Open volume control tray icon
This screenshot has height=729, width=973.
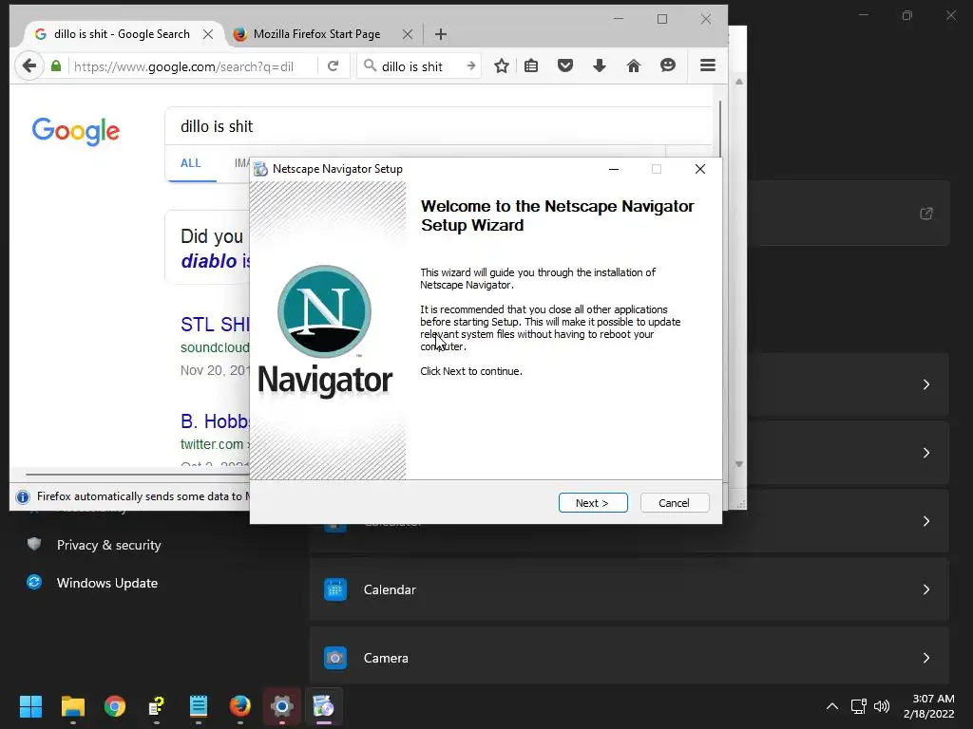[x=882, y=706]
